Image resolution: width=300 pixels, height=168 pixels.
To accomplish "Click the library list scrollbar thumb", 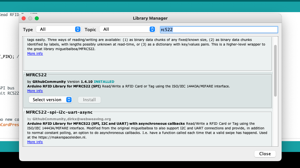I will [x=275, y=71].
